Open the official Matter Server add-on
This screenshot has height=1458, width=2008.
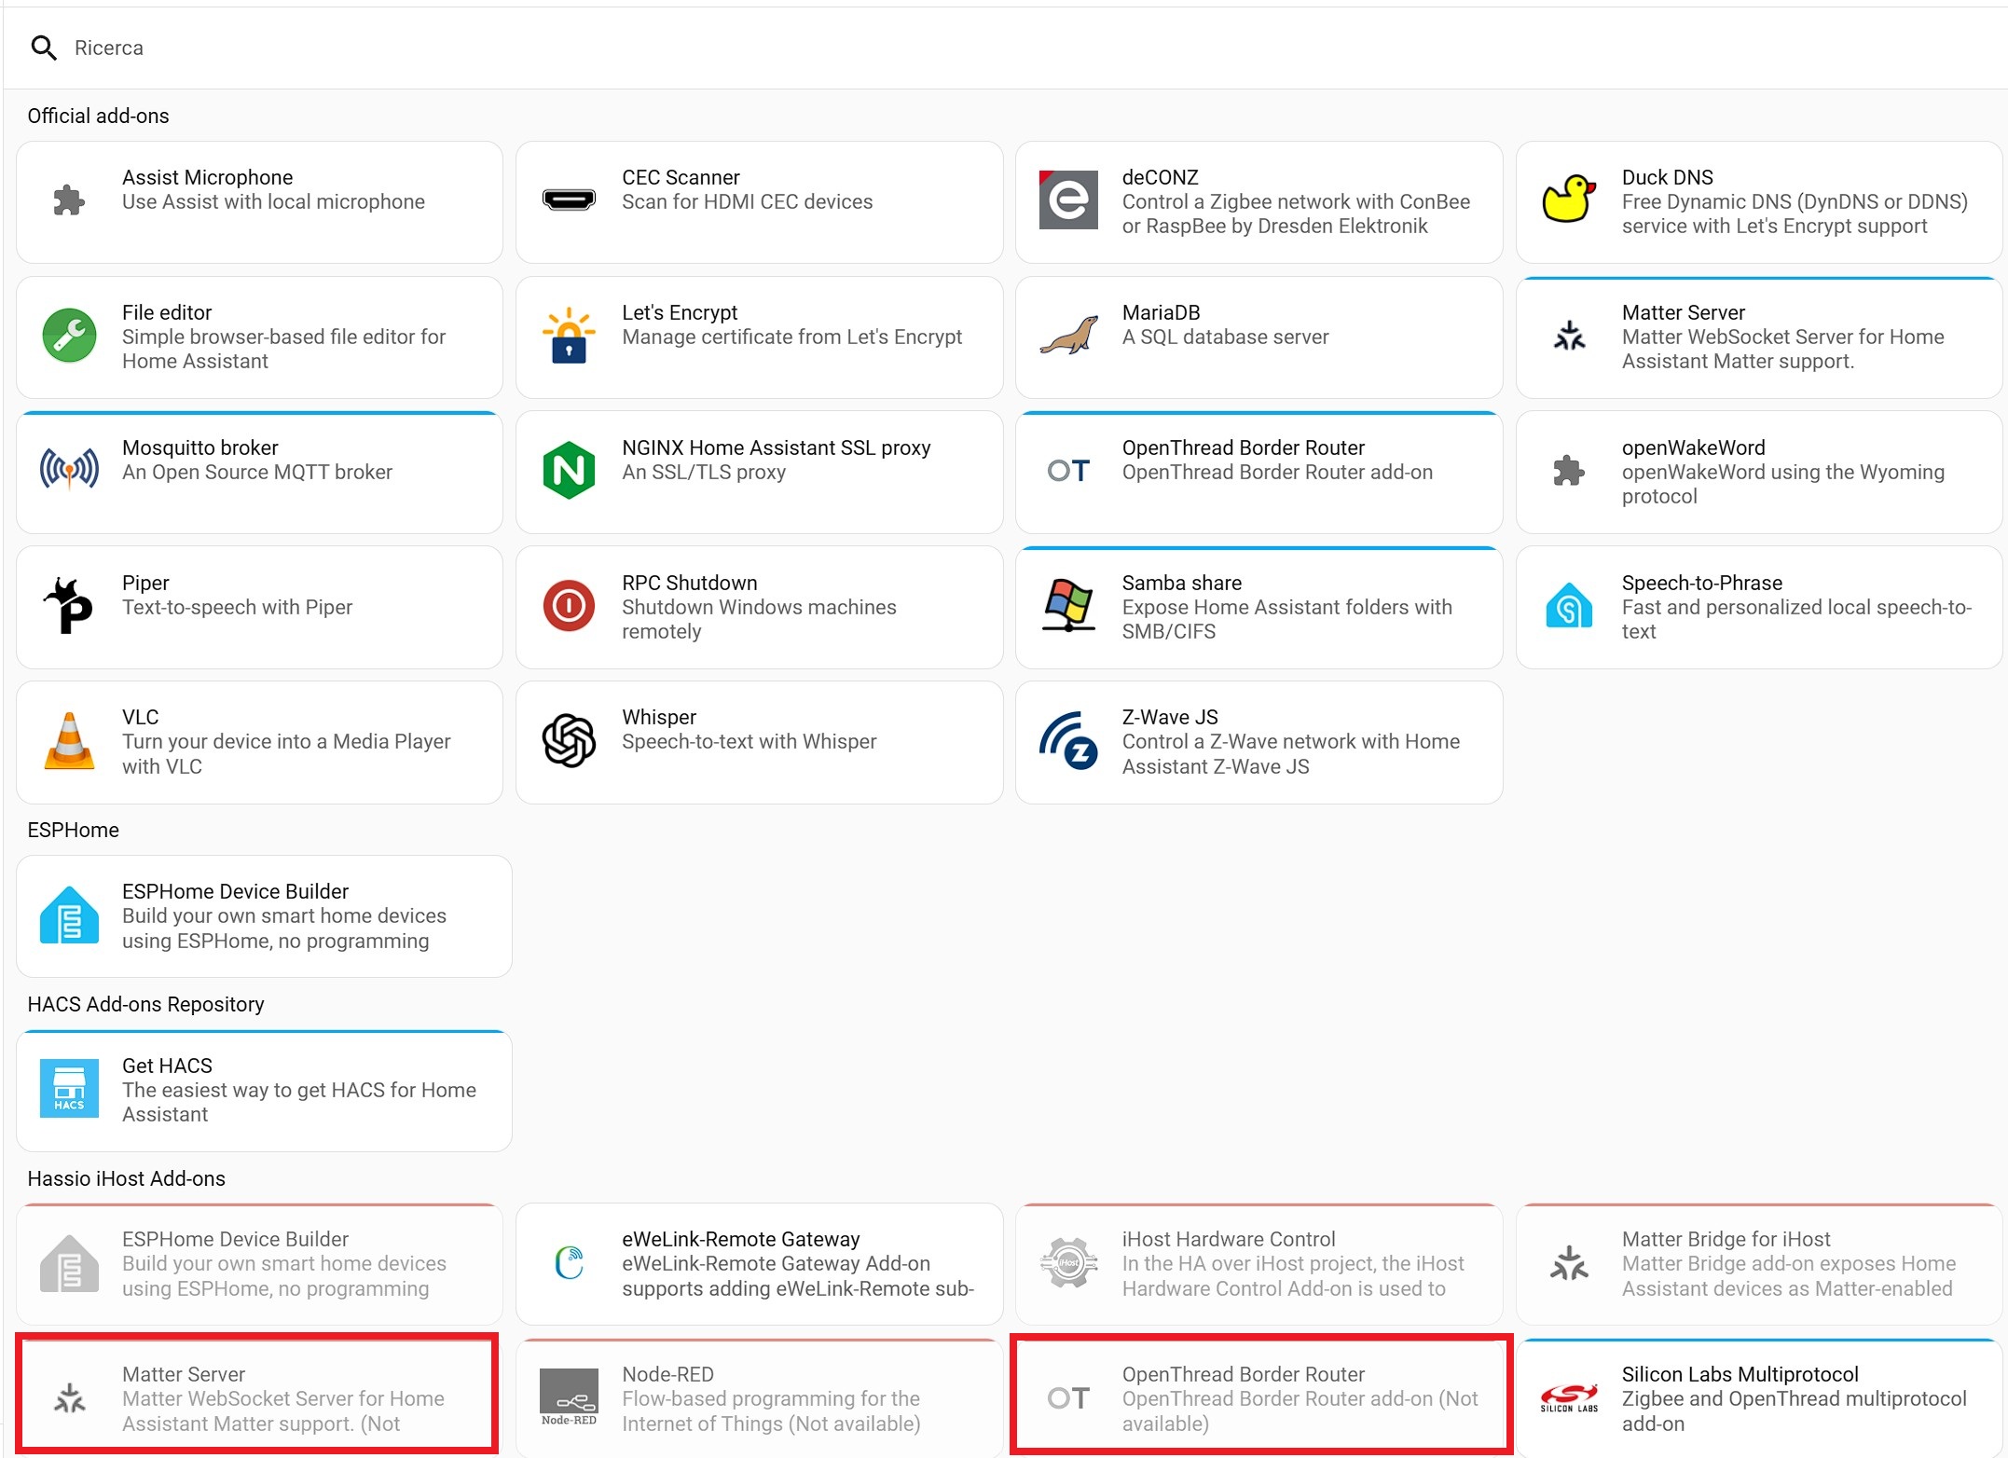point(1759,337)
